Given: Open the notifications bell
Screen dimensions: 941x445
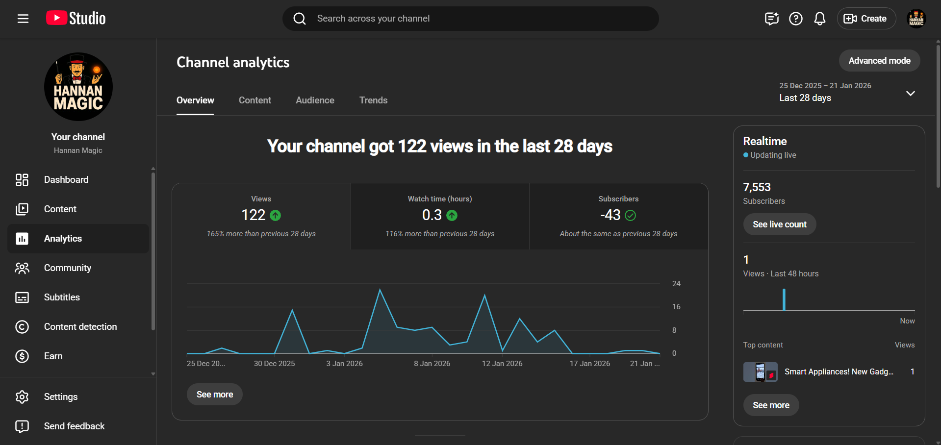Looking at the screenshot, I should click(819, 19).
